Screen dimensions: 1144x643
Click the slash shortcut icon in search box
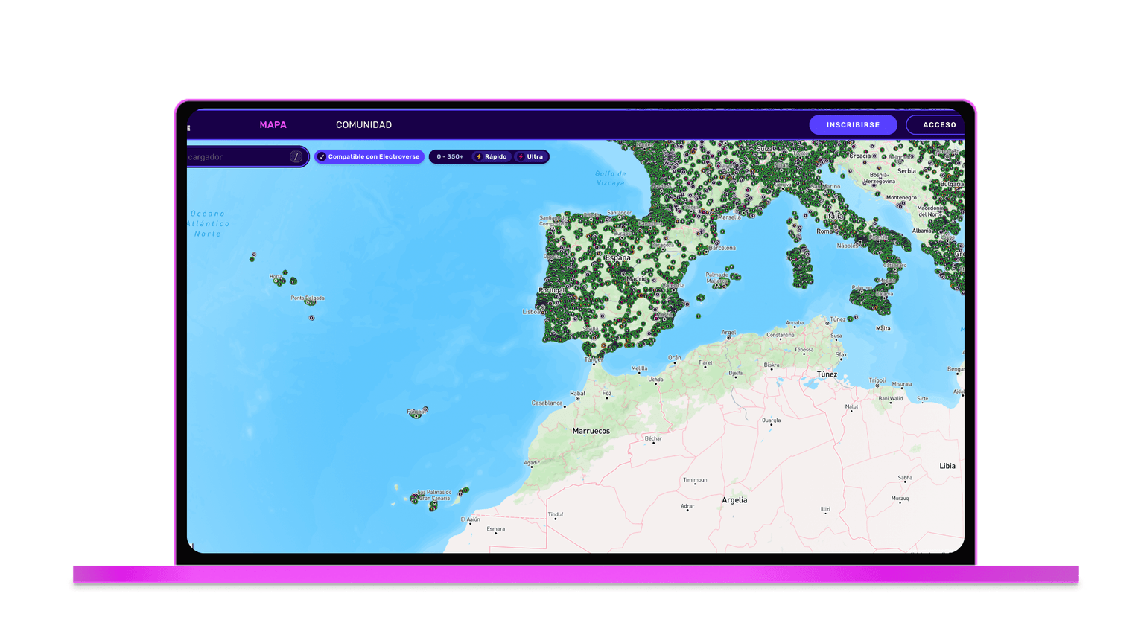click(296, 157)
